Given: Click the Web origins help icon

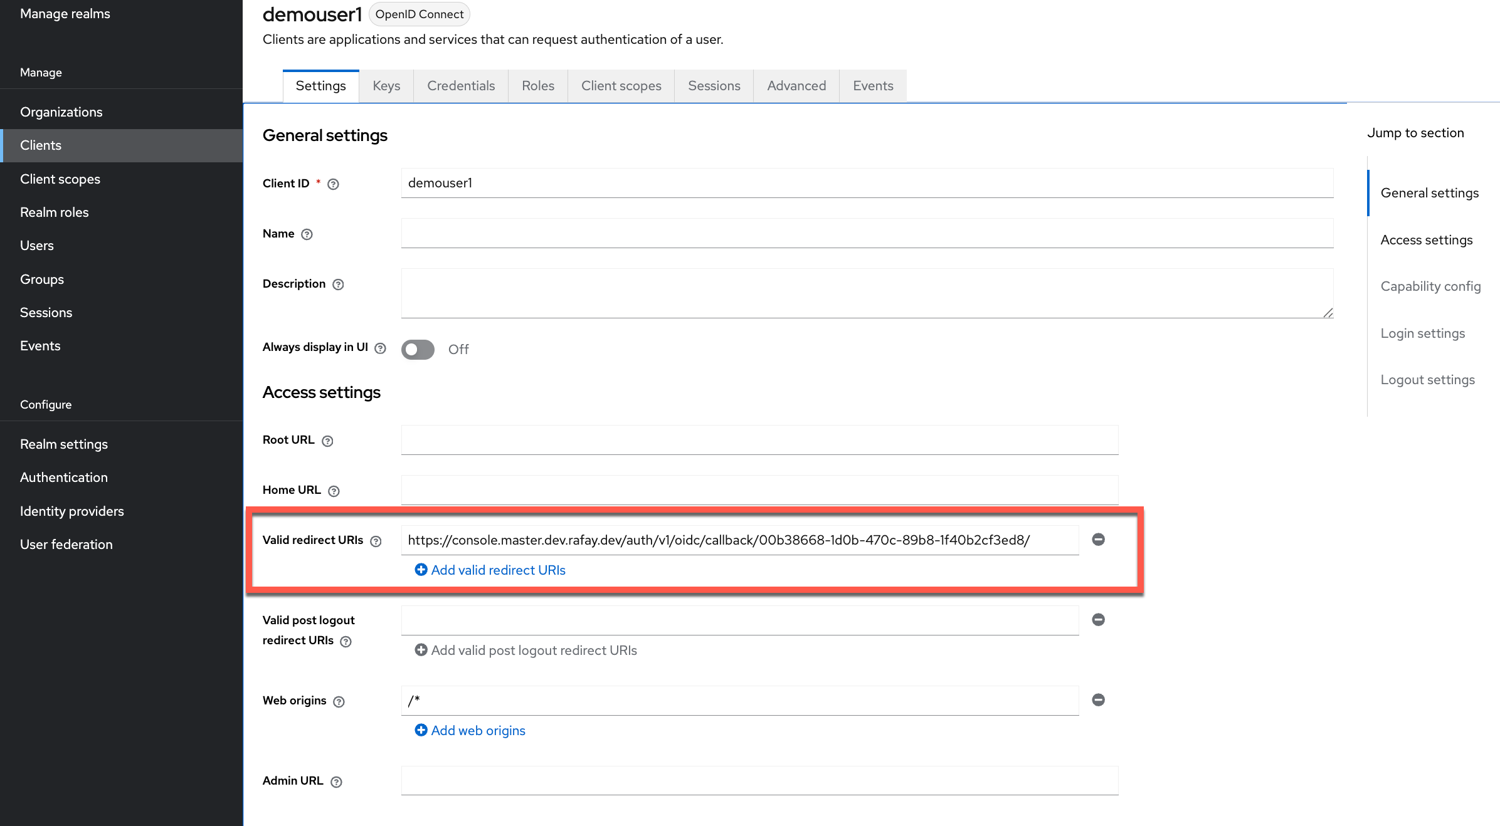Looking at the screenshot, I should pyautogui.click(x=339, y=702).
